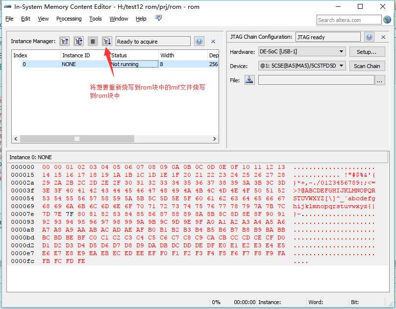Click application icon in title bar
This screenshot has width=396, height=309.
pos(7,7)
